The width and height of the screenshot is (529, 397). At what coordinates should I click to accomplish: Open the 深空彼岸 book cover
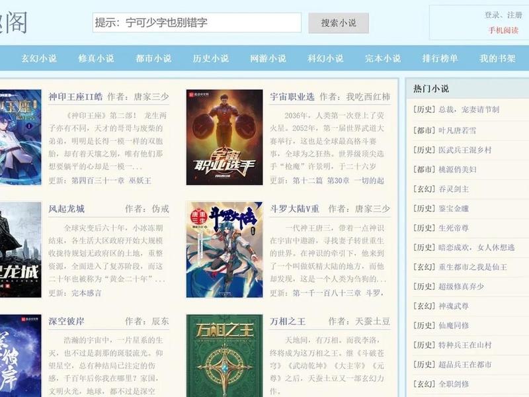point(20,356)
